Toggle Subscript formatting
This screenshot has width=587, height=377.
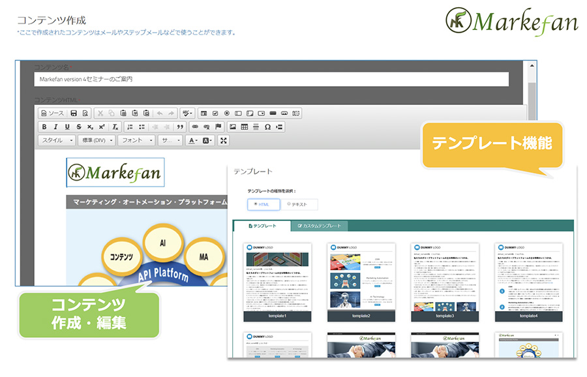90,127
